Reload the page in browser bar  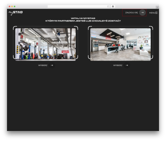108,6
